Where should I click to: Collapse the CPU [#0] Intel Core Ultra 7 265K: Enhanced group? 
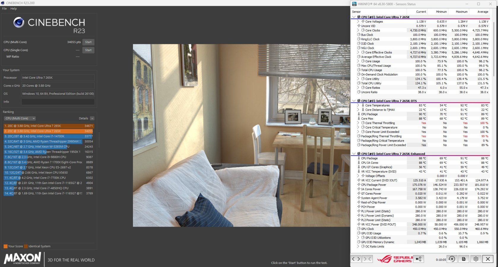click(x=354, y=154)
